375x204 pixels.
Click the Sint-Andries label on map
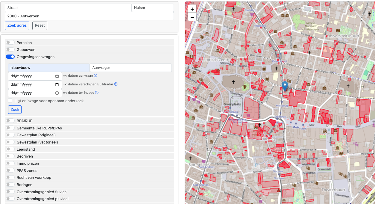point(199,164)
